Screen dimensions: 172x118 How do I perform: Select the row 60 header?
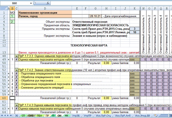(4, 98)
